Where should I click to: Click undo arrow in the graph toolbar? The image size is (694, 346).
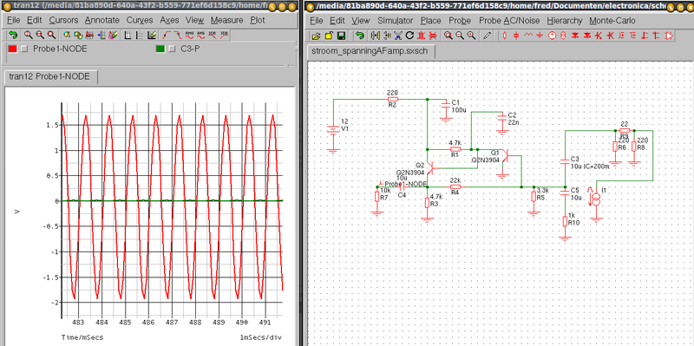[x=13, y=35]
